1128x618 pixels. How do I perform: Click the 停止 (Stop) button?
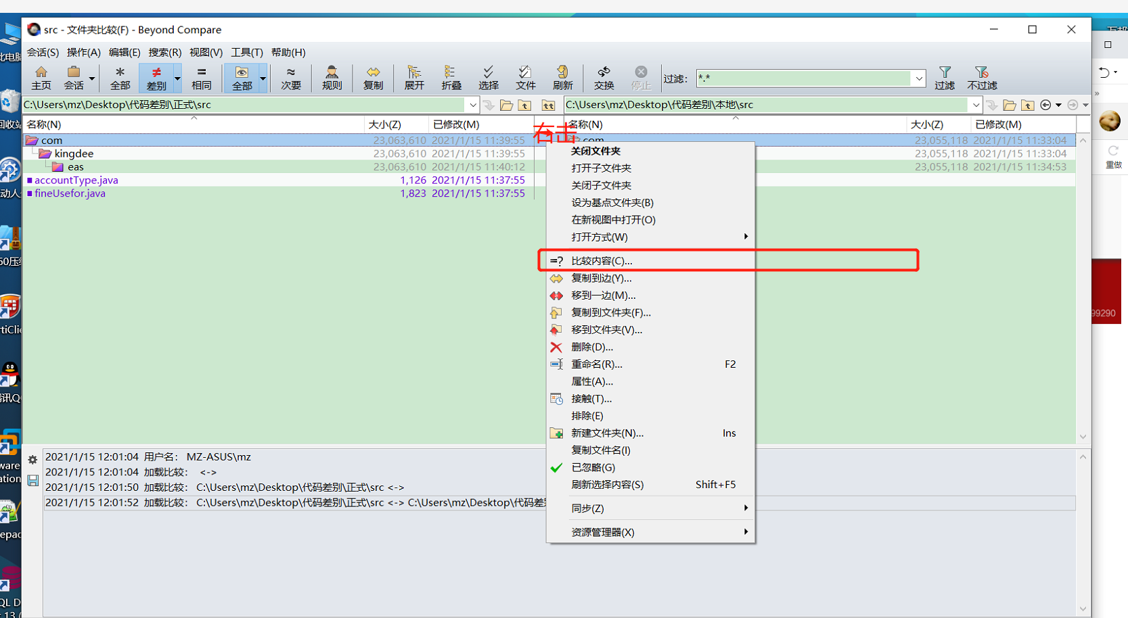[x=641, y=76]
